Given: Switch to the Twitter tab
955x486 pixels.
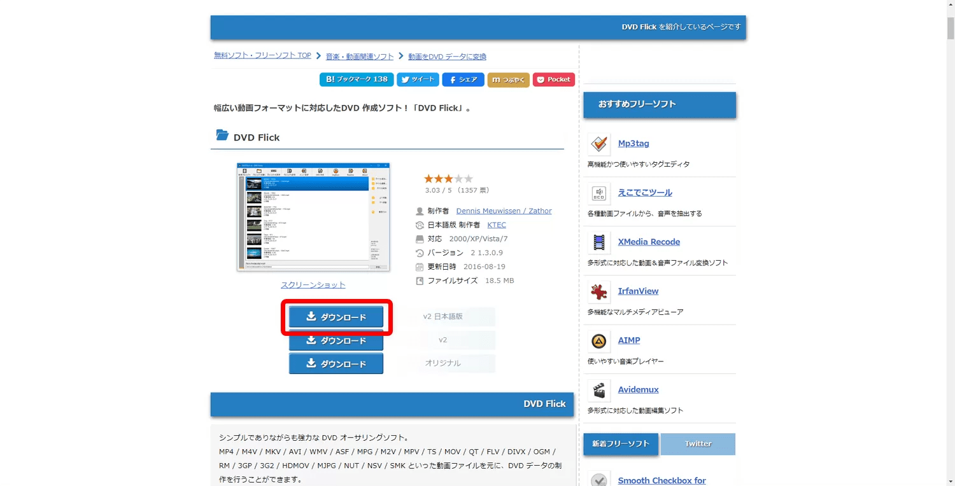Looking at the screenshot, I should [x=698, y=444].
